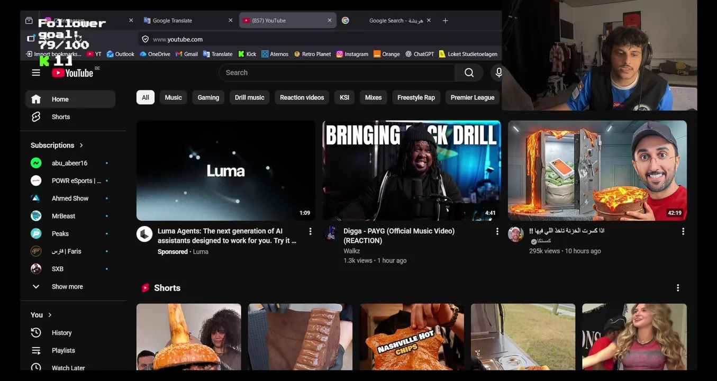Open options menu for Digga PAYG video

pyautogui.click(x=497, y=231)
